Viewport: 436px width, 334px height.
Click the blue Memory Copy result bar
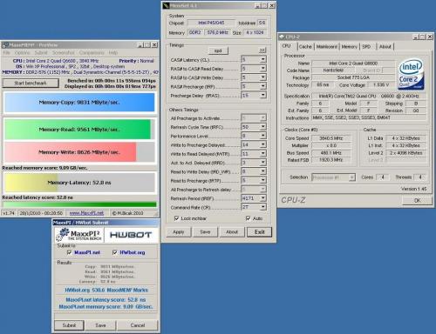(79, 103)
